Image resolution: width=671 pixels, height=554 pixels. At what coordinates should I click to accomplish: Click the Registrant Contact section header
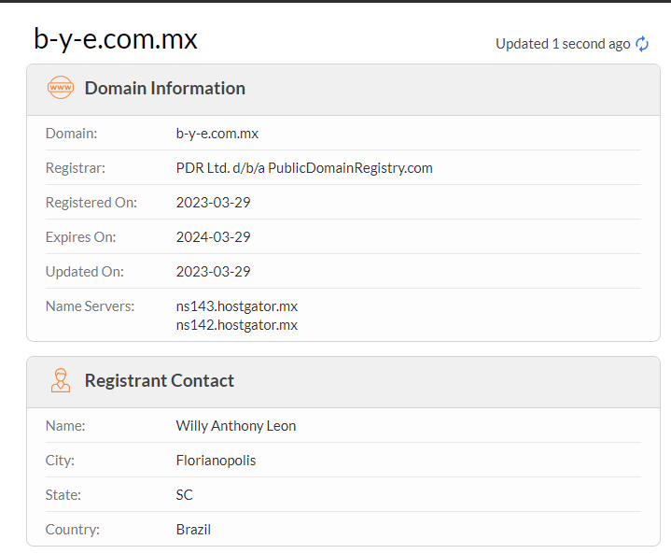pos(159,381)
